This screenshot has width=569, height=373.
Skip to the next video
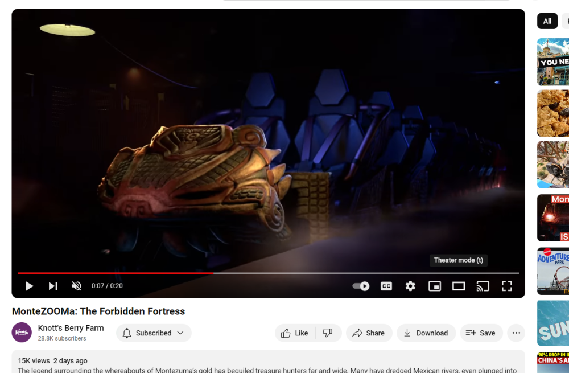click(53, 286)
